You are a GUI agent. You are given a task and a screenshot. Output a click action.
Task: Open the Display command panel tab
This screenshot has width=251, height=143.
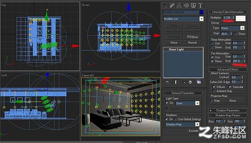pos(193,5)
